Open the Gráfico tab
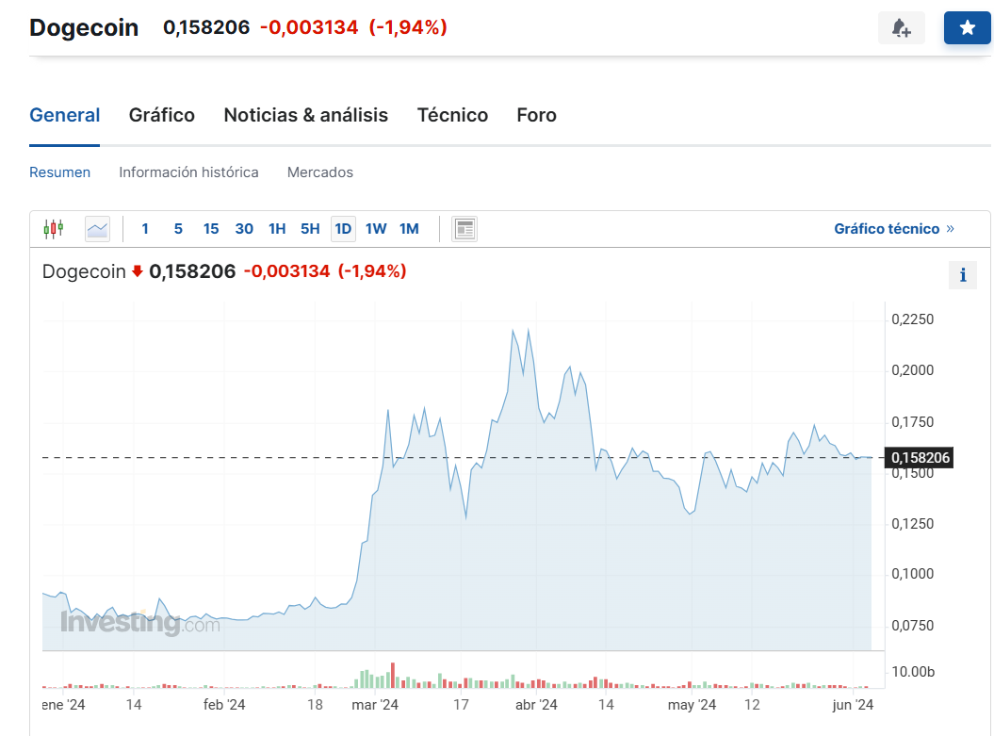The width and height of the screenshot is (994, 736). coord(162,115)
